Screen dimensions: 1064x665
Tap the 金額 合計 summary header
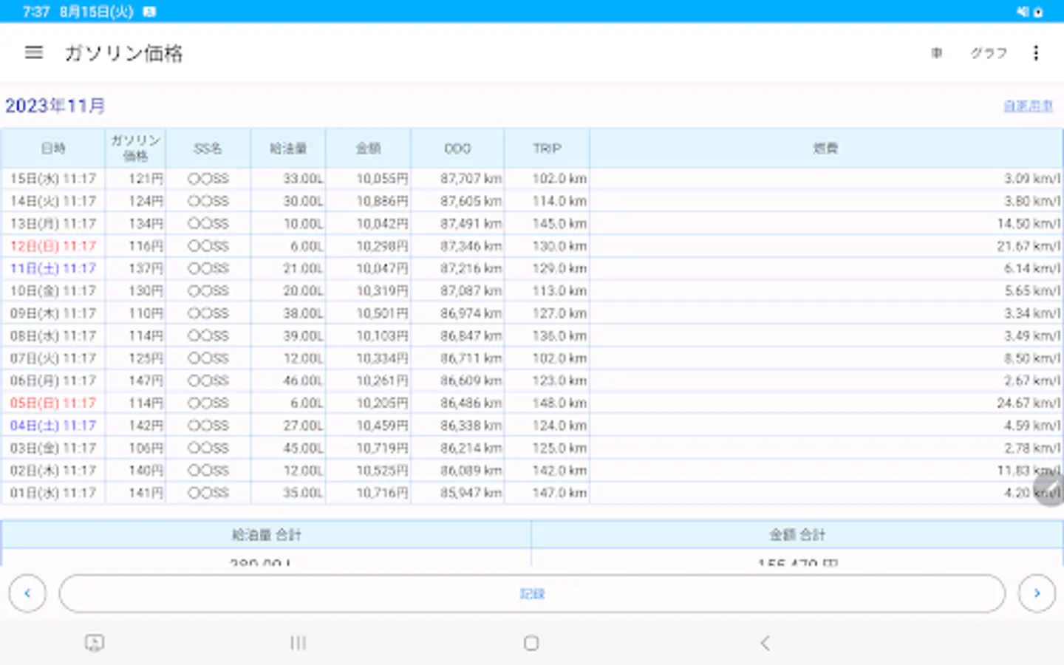click(x=797, y=534)
